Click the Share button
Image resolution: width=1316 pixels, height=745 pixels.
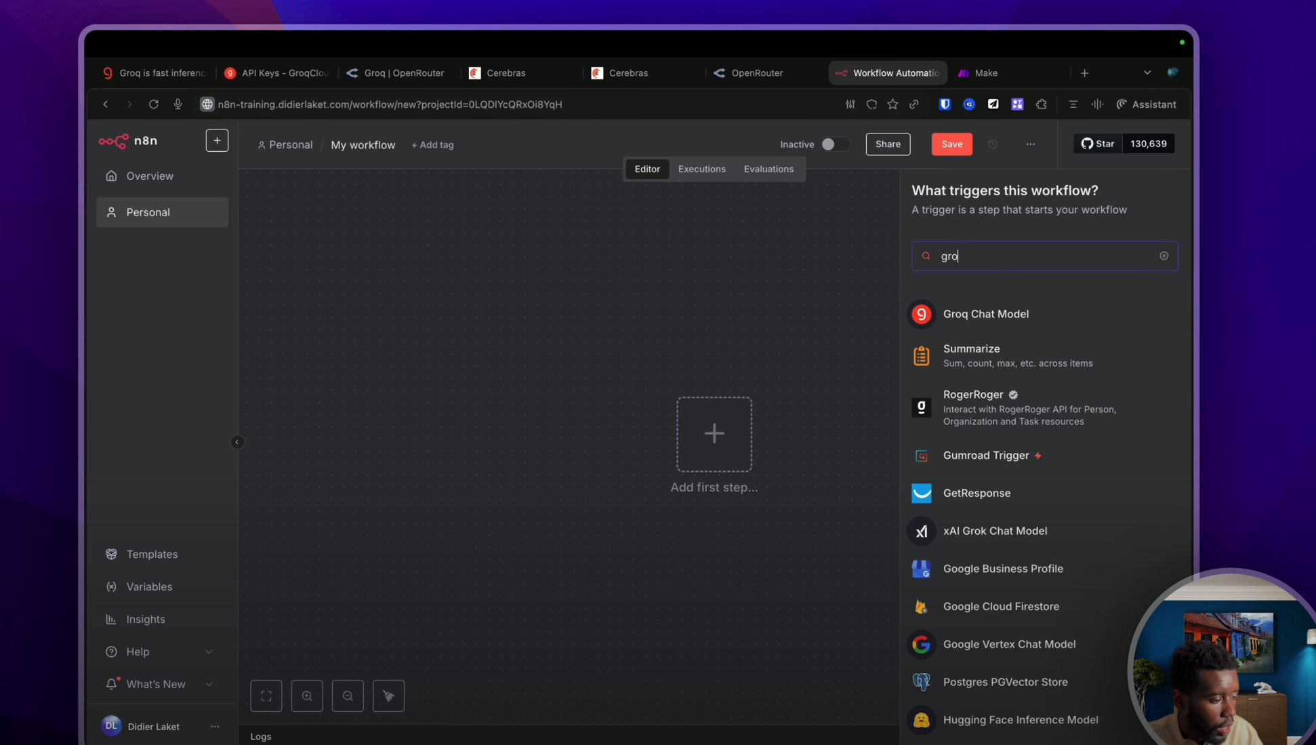point(888,144)
